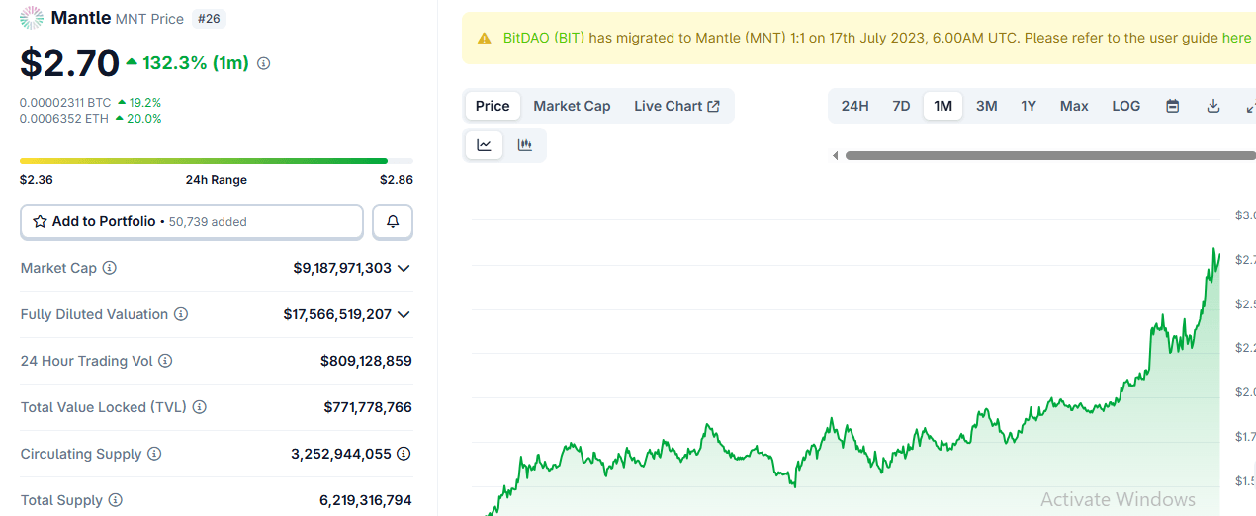The height and width of the screenshot is (516, 1256).
Task: Click Add to Portfolio button
Action: [192, 222]
